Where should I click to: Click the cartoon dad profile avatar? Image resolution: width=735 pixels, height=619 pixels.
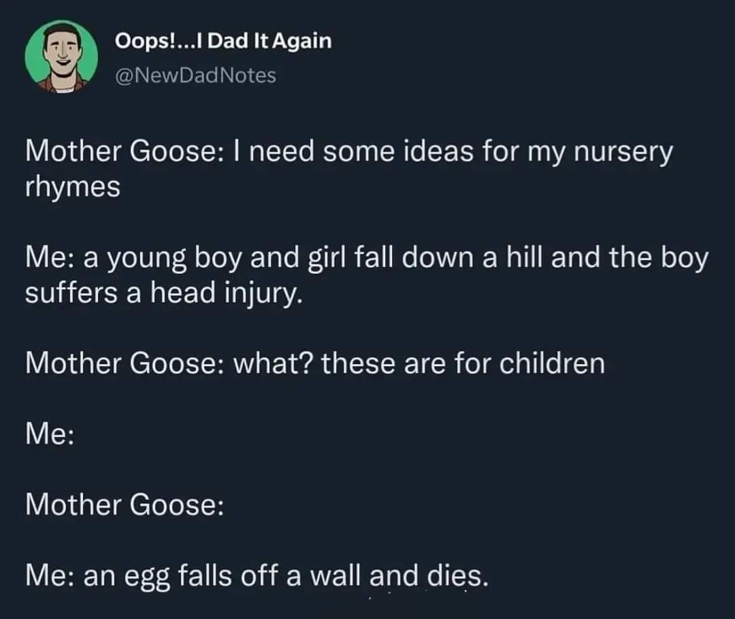61,56
